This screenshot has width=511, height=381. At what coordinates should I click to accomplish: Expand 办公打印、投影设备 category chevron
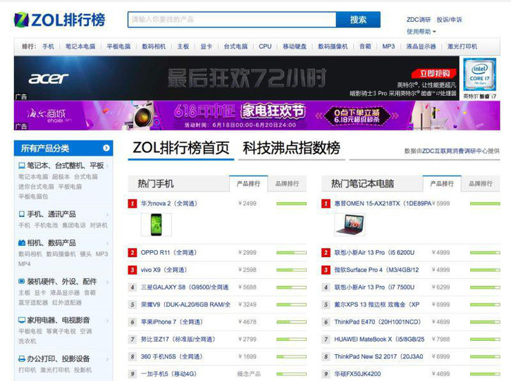pyautogui.click(x=107, y=359)
